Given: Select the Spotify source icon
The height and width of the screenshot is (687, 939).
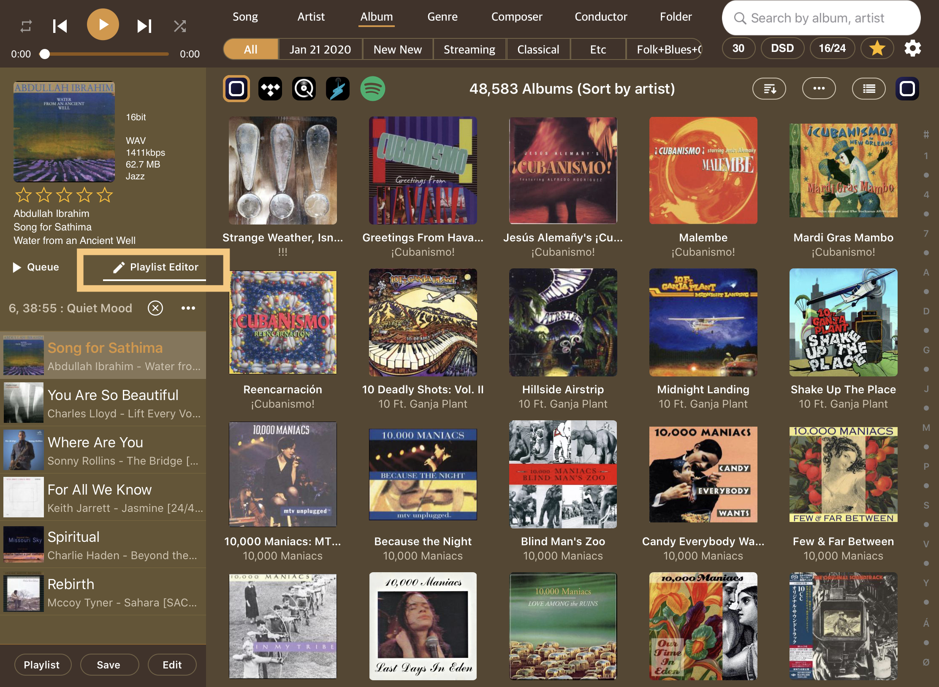Looking at the screenshot, I should click(372, 89).
